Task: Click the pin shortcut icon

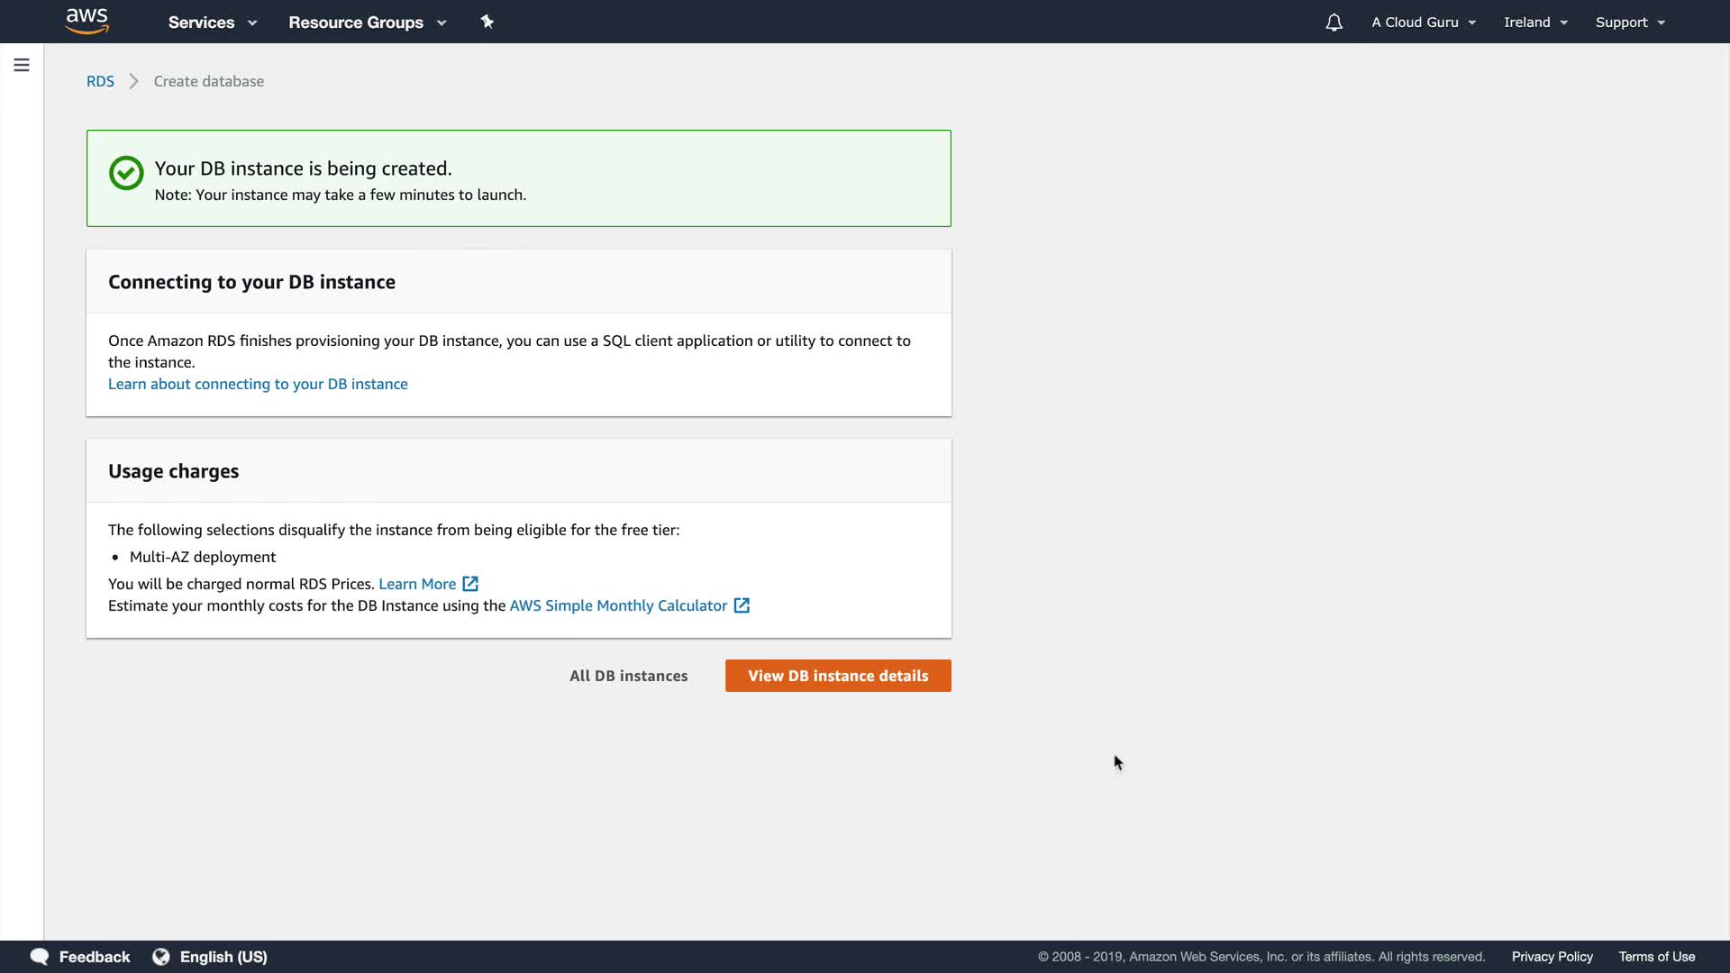Action: coord(487,22)
